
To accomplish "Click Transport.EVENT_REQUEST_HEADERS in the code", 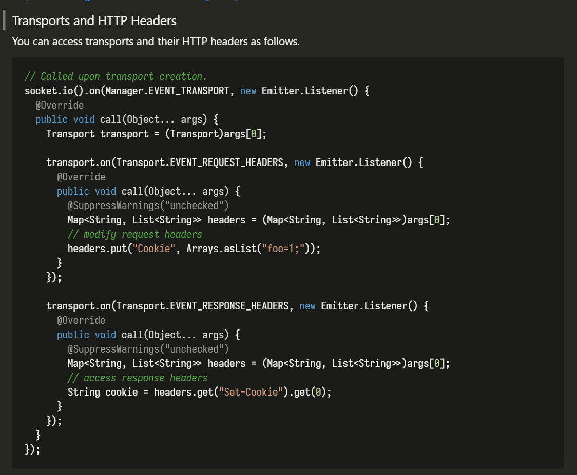I will (200, 162).
